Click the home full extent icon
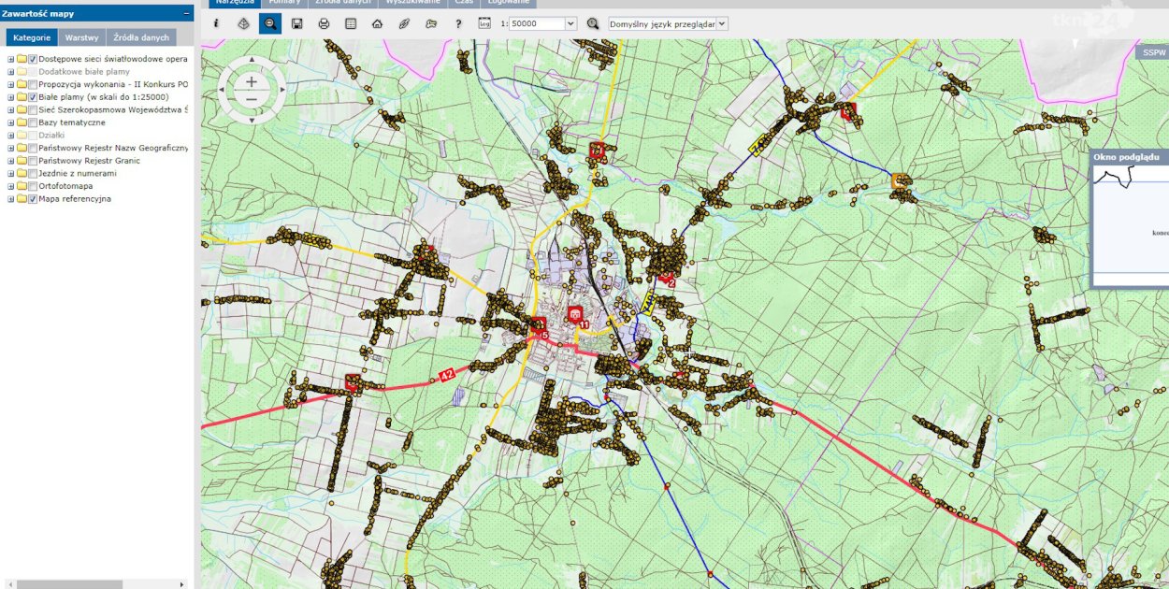 [x=377, y=23]
